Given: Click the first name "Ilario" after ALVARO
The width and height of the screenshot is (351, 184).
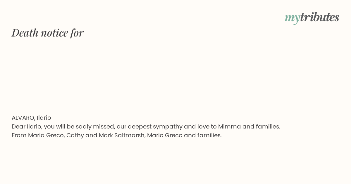Looking at the screenshot, I should point(44,118).
